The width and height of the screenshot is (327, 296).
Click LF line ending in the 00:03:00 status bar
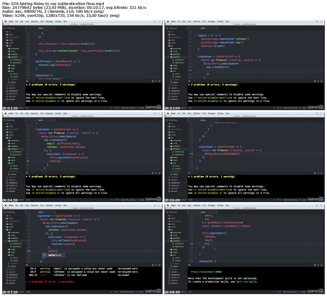coord(274,108)
